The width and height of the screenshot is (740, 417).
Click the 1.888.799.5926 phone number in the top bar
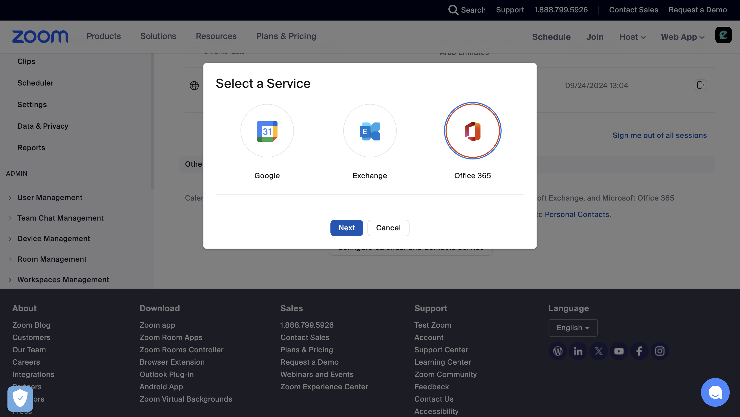click(x=561, y=10)
